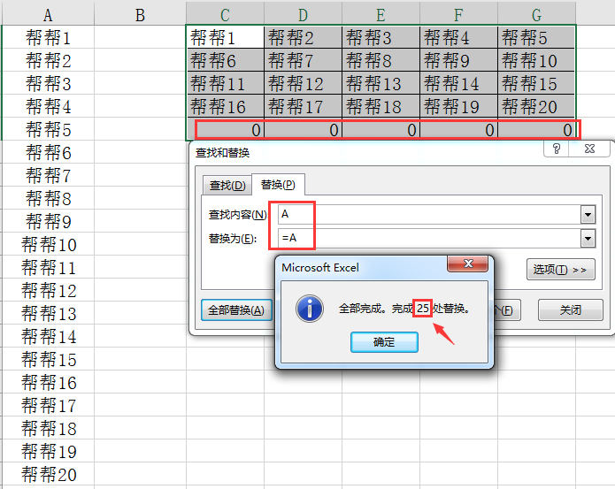The height and width of the screenshot is (489, 615).
Task: Click cell 帮帮12 in column D
Action: coord(303,83)
